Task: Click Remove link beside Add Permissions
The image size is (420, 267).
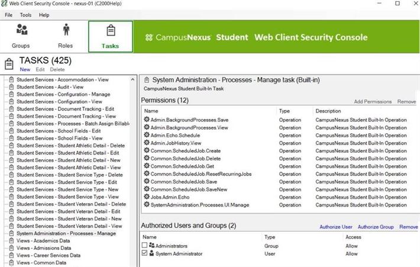Action: (x=406, y=102)
